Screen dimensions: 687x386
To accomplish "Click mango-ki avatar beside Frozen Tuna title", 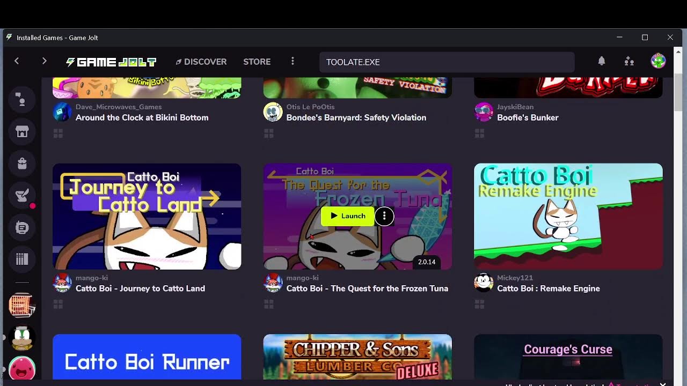I will coord(273,283).
